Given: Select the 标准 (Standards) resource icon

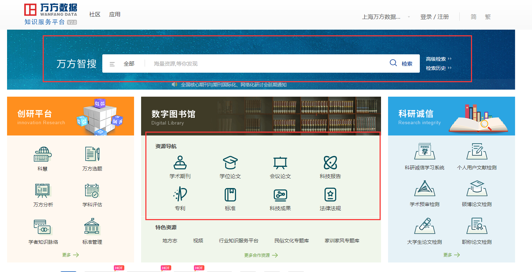Looking at the screenshot, I should click(230, 199).
